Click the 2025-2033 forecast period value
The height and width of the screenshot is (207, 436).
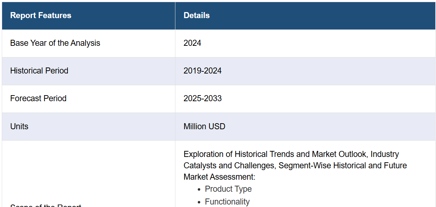202,99
